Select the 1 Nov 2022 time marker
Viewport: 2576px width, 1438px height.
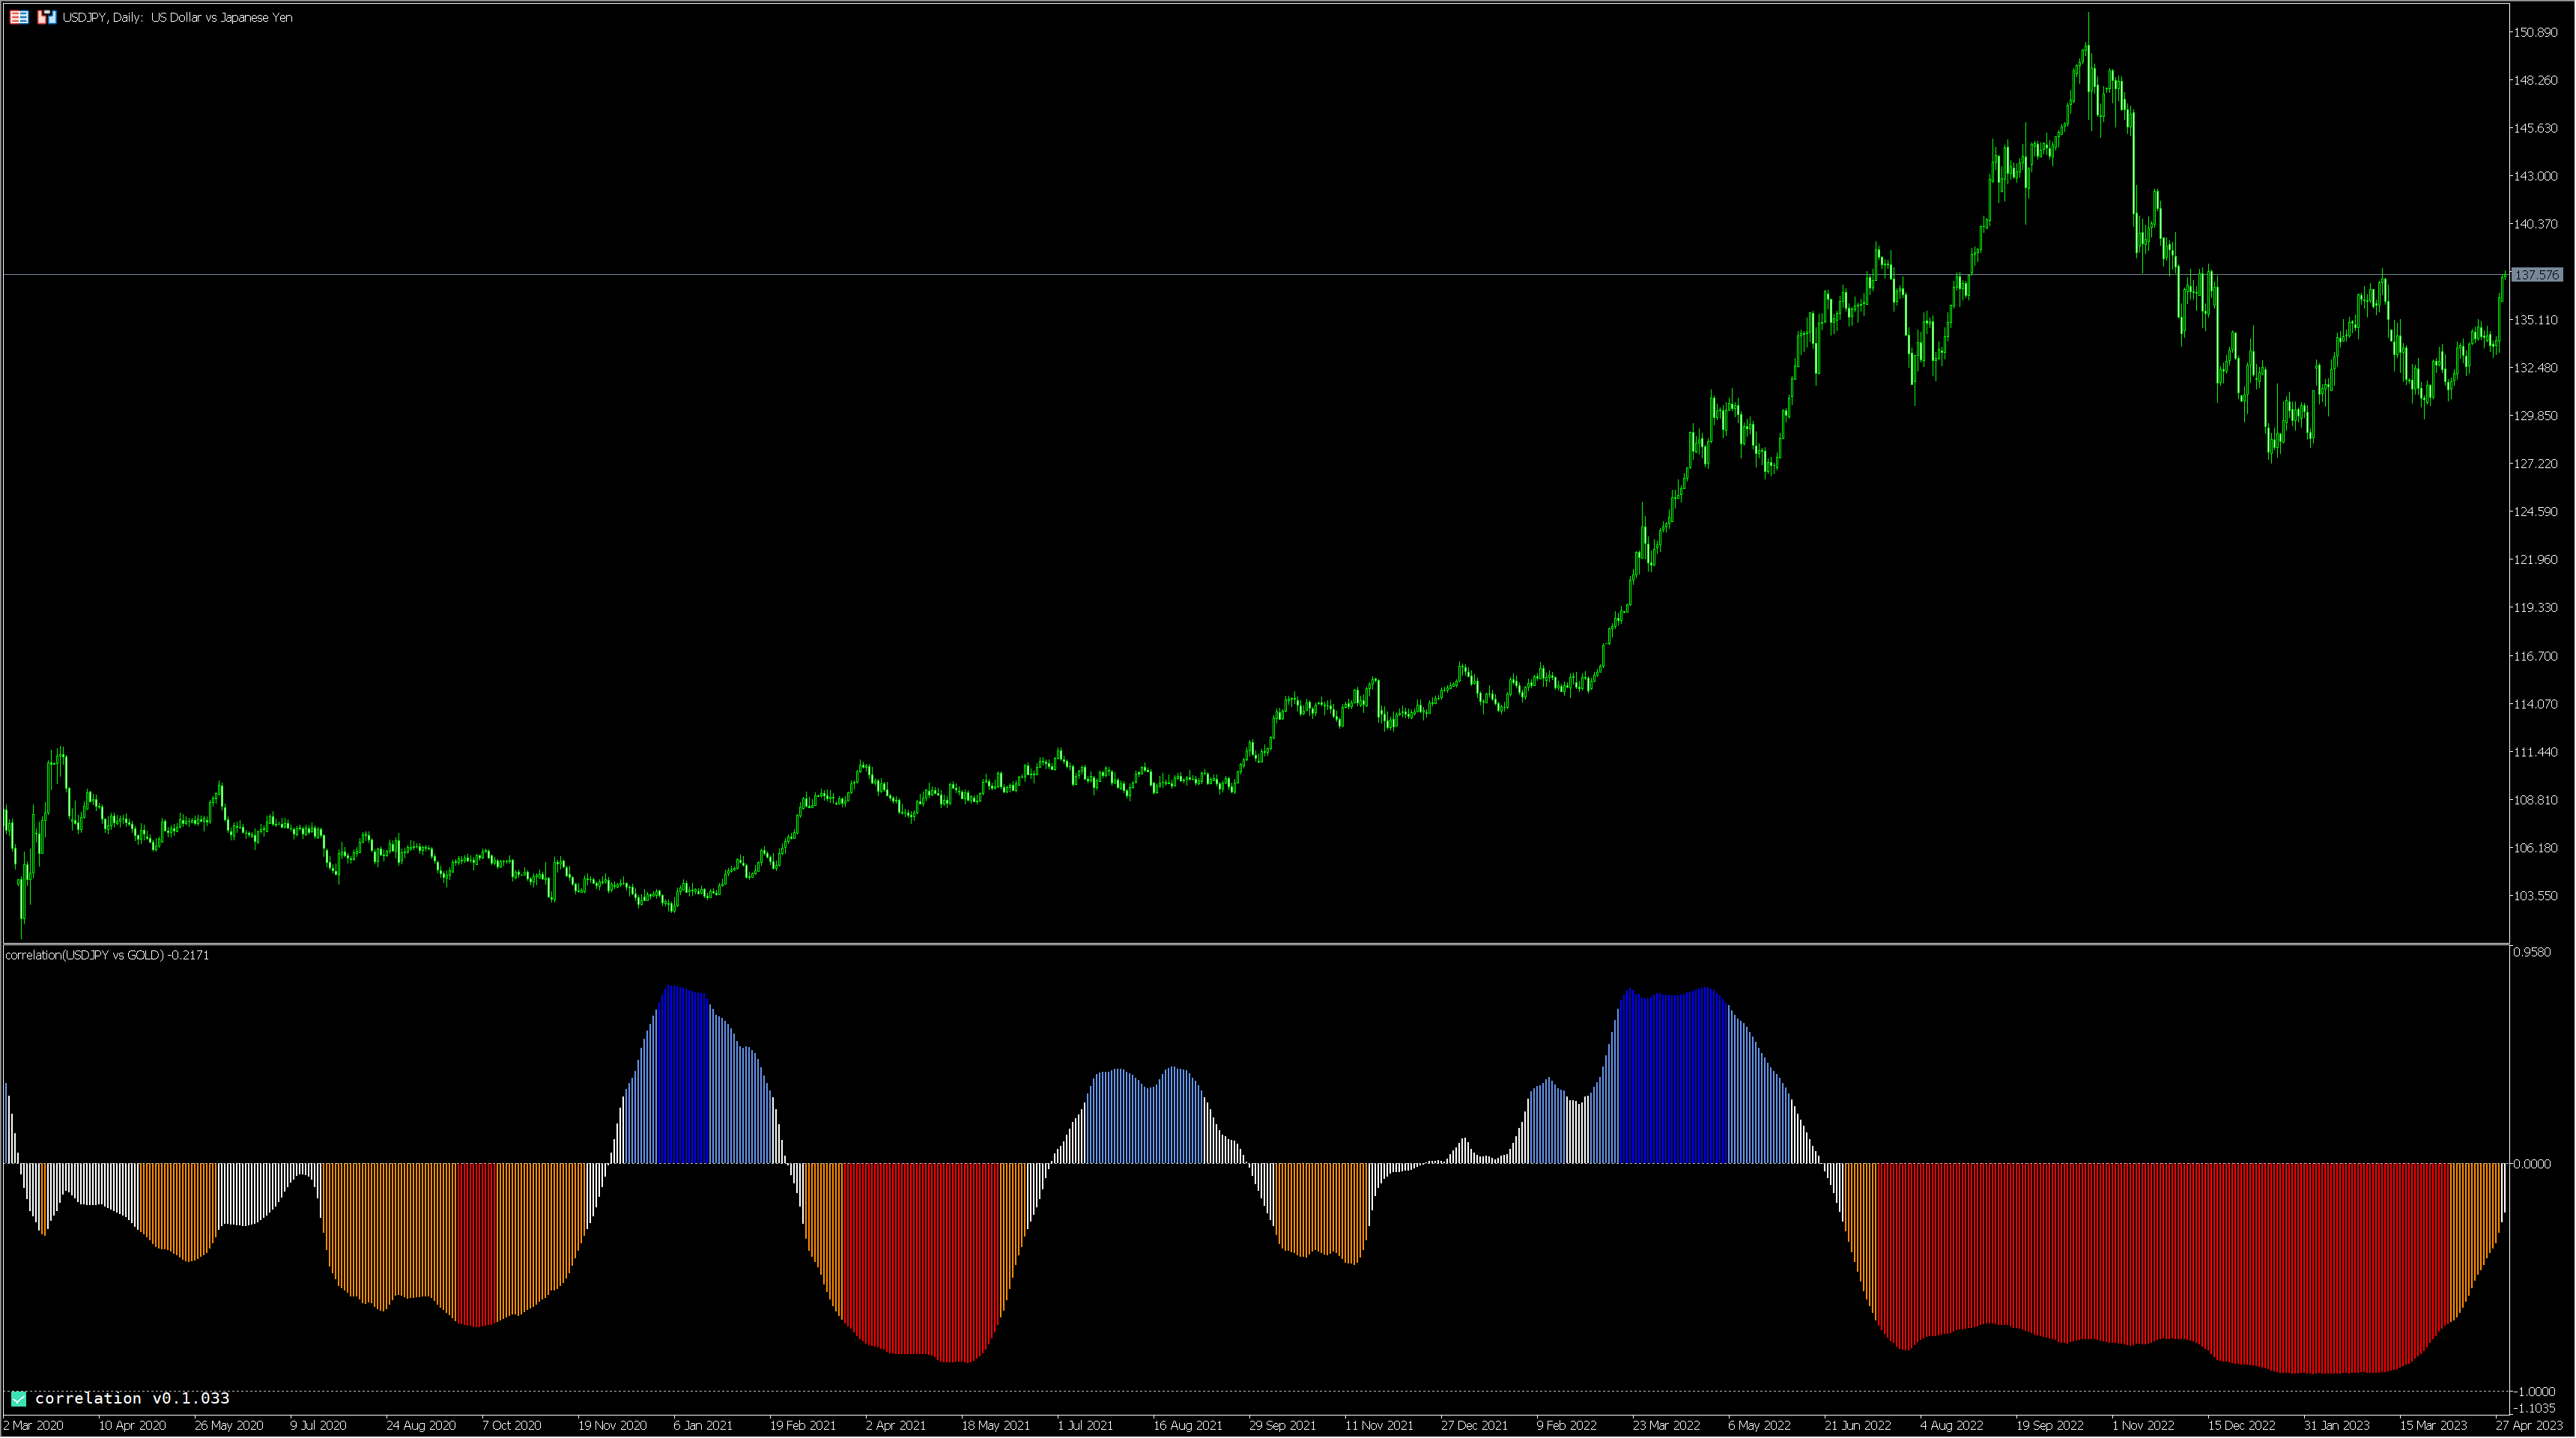(2143, 1425)
